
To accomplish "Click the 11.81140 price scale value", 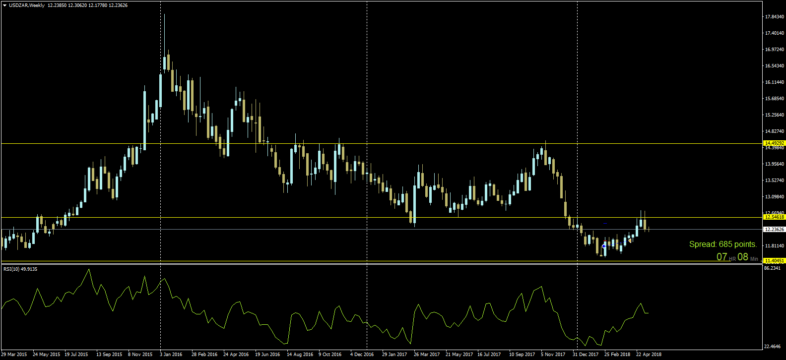I will 775,246.
